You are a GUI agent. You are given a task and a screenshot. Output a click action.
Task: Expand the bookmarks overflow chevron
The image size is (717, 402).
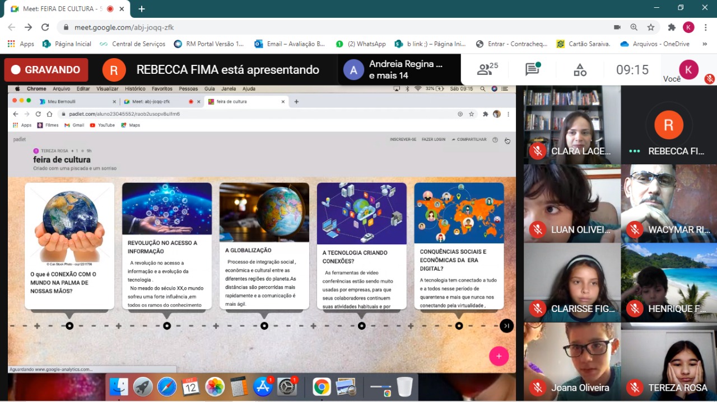(x=704, y=44)
